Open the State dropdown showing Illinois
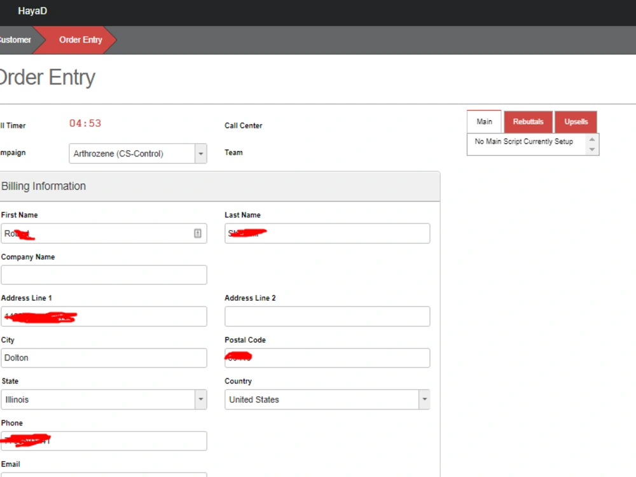636x477 pixels. click(104, 399)
